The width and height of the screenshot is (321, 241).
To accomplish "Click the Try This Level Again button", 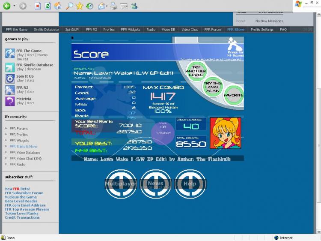I will pyautogui.click(x=213, y=87).
